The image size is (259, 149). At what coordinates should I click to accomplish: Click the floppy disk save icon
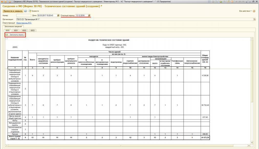point(26,11)
